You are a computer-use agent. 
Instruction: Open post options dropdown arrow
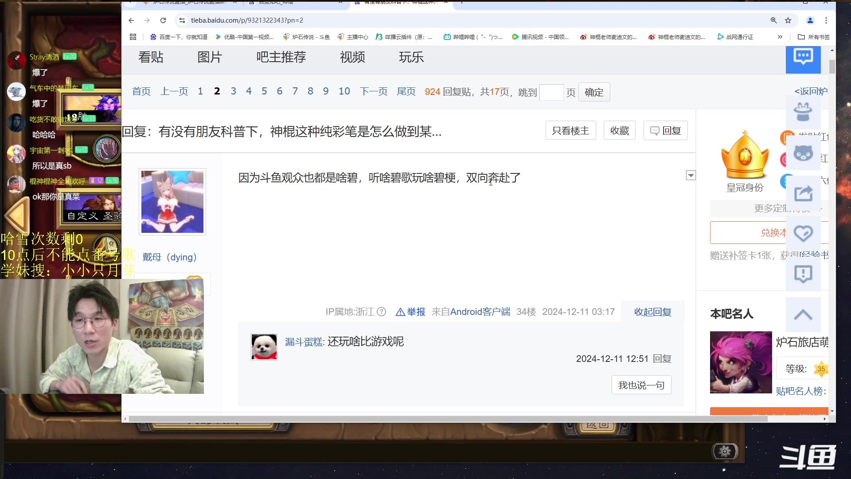[691, 176]
